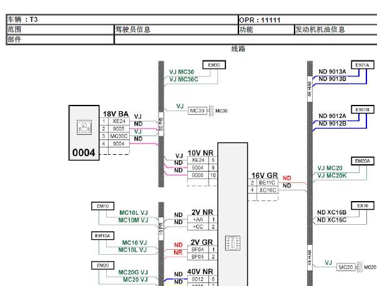Click the 9012 cell in 40V NR connector

[x=198, y=279]
